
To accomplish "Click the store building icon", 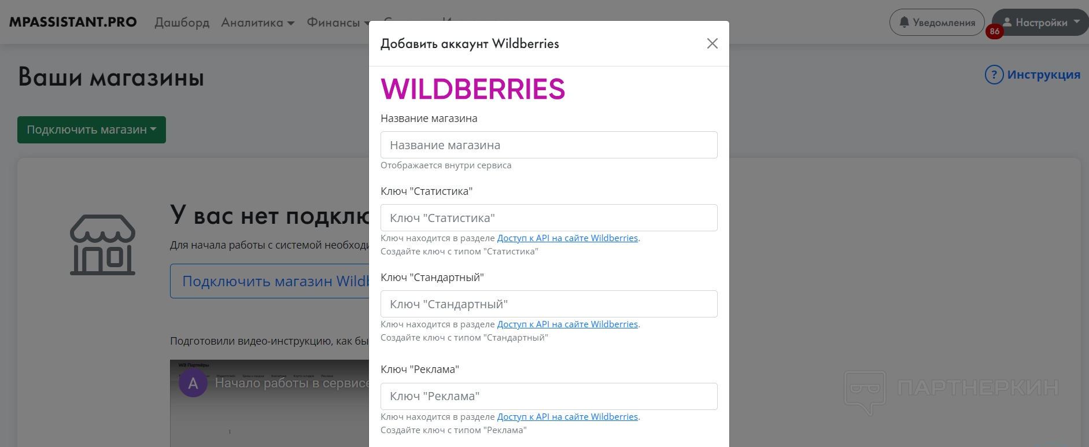I will (x=102, y=245).
